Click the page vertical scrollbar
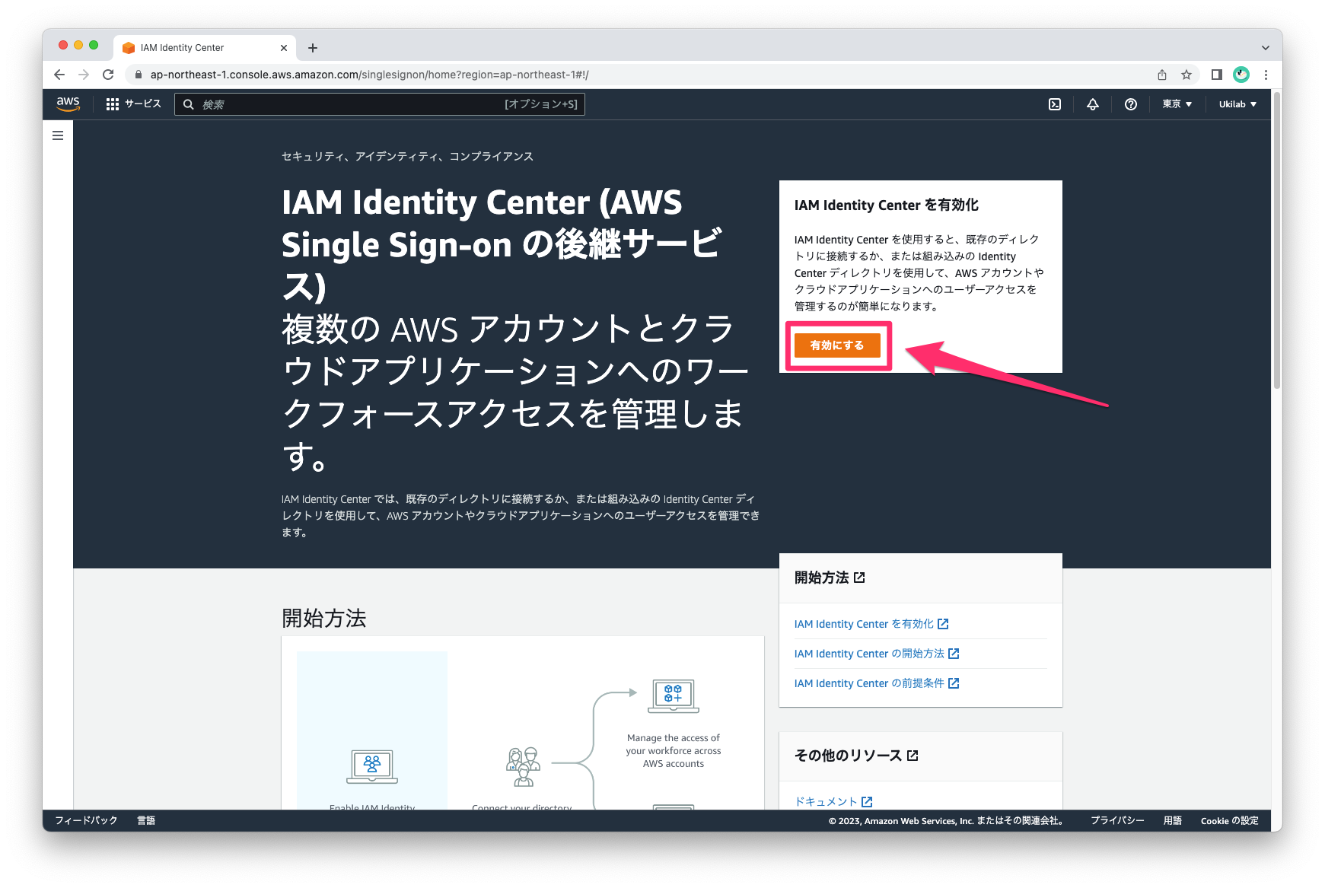The image size is (1325, 888). tap(1277, 240)
